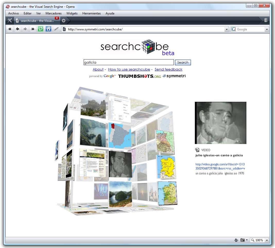Select the misty rocky mountain thumbnail
Viewport: 275px width, 248px height.
tap(93, 104)
